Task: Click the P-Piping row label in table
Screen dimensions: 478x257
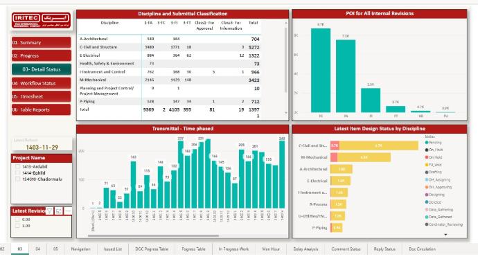Action: [87, 102]
